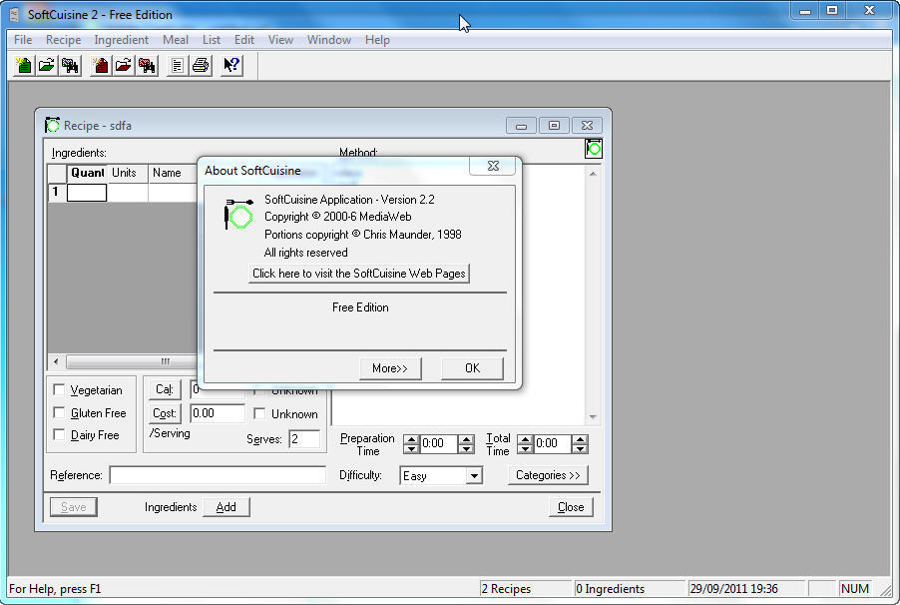The width and height of the screenshot is (900, 605).
Task: Click here to visit the SoftCuisine Web Pages
Action: 359,274
